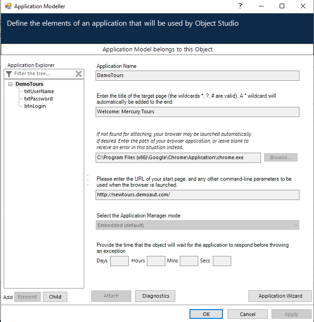Select the txtUserName element
Image resolution: width=314 pixels, height=322 pixels.
point(39,91)
